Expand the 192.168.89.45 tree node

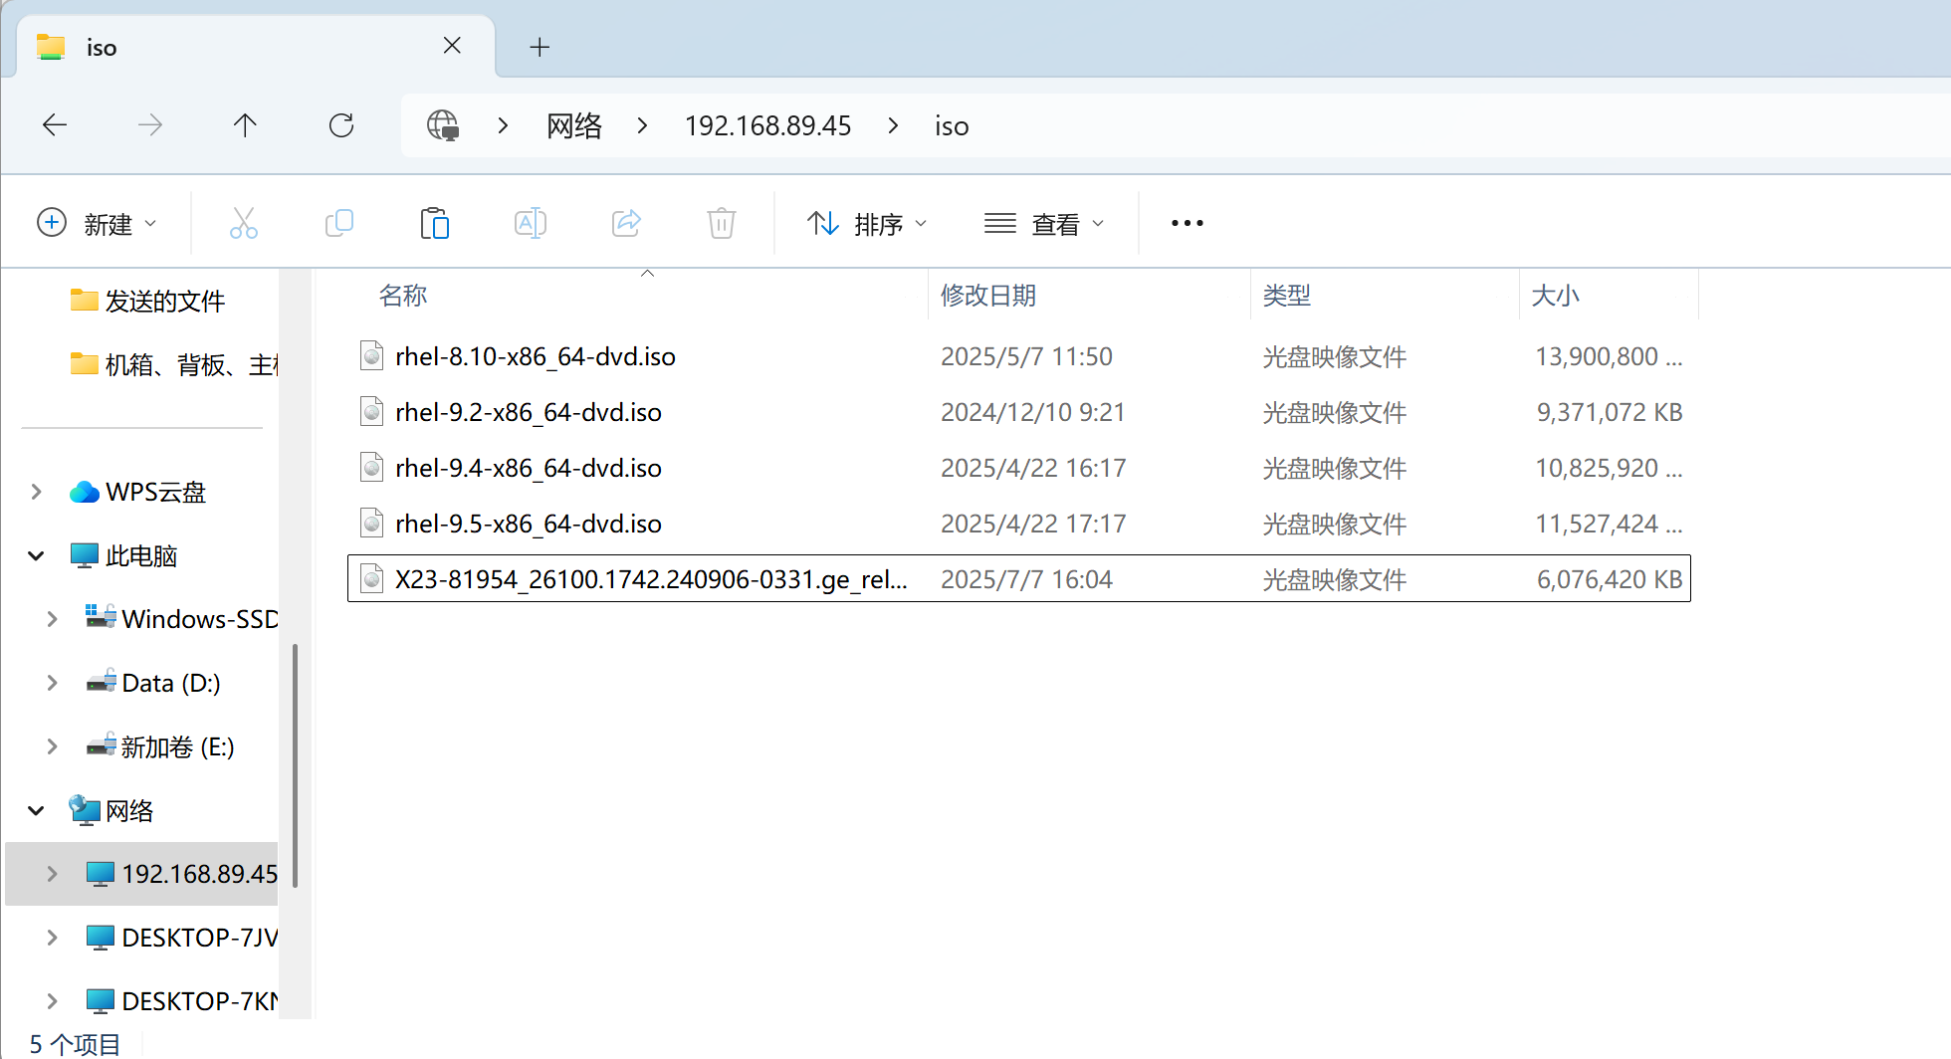[53, 874]
